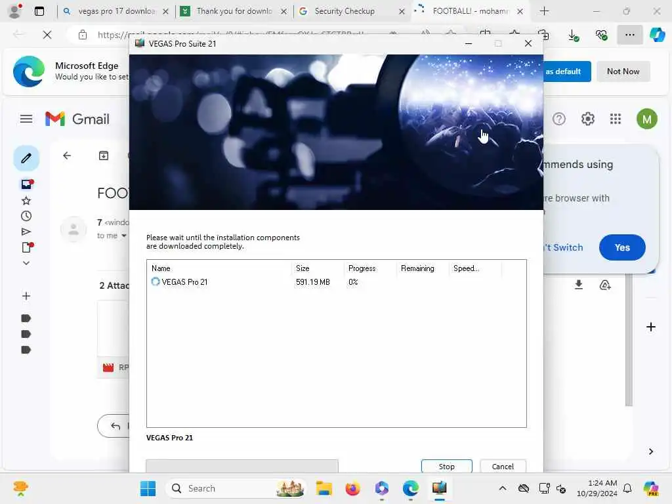
Task: Add all attachments to Drive
Action: coord(604,285)
